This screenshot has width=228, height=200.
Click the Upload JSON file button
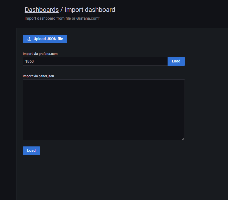45,39
